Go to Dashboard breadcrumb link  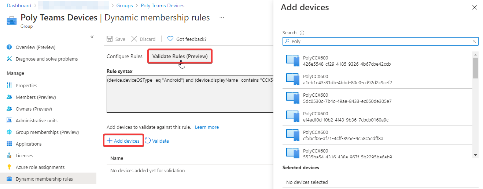[19, 5]
